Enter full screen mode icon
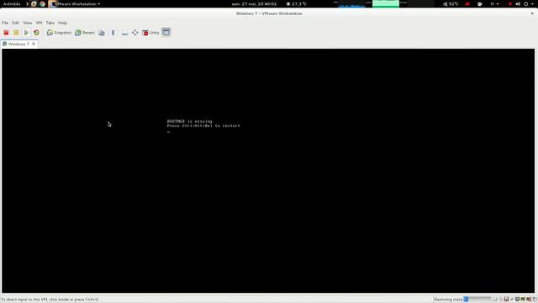This screenshot has width=538, height=303. tap(134, 33)
